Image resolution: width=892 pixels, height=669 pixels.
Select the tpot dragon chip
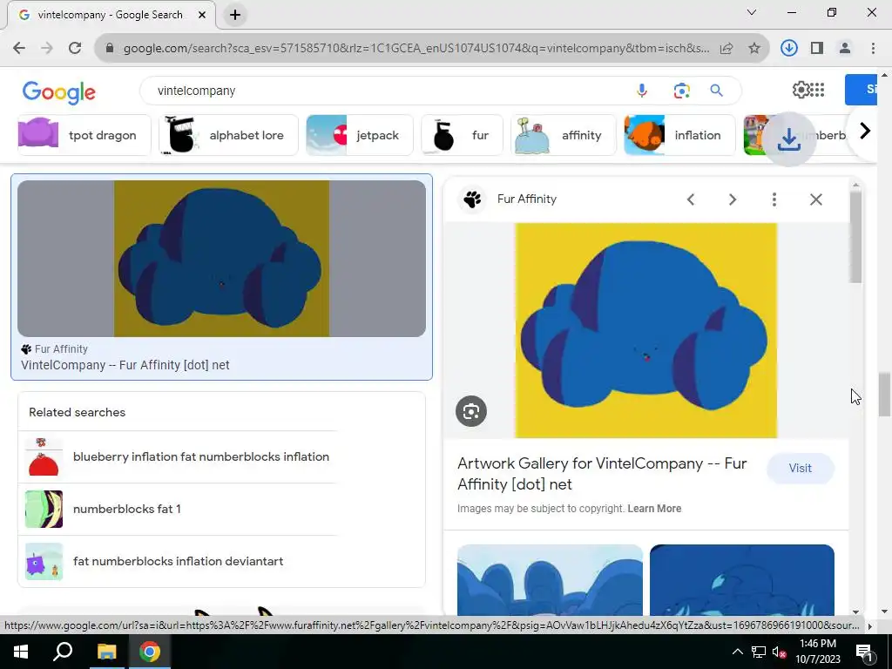[x=84, y=135]
